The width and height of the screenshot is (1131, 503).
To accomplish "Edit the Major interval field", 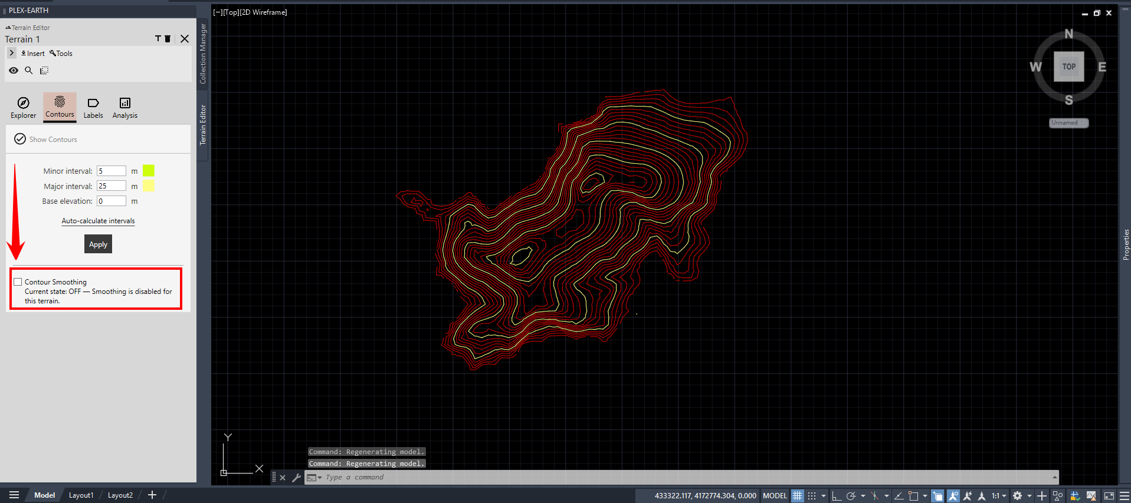I will click(112, 186).
